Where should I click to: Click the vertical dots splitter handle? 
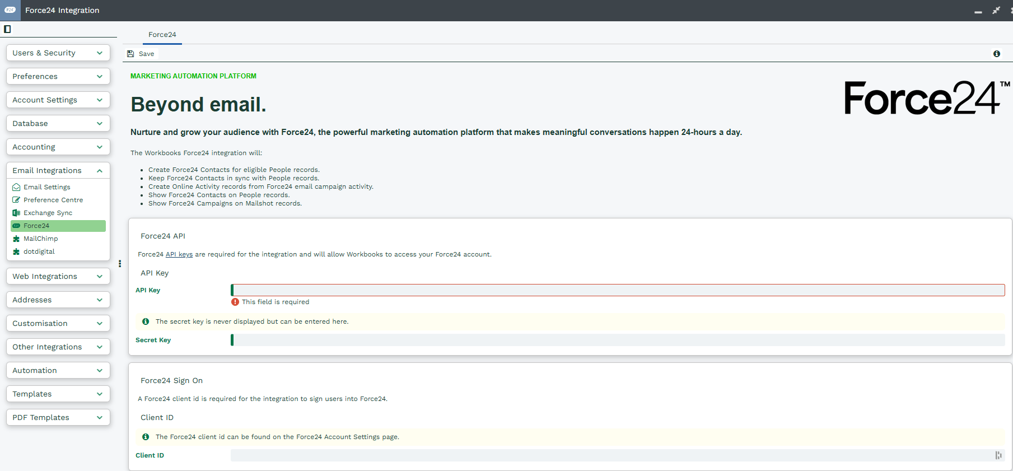120,263
